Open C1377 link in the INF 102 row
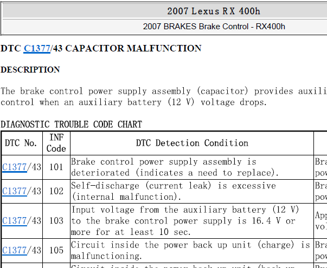This screenshot has width=327, height=268. 15,191
